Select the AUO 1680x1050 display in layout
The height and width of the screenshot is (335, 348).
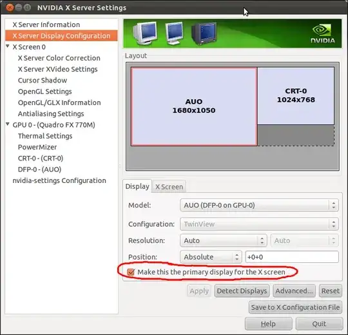pyautogui.click(x=194, y=106)
